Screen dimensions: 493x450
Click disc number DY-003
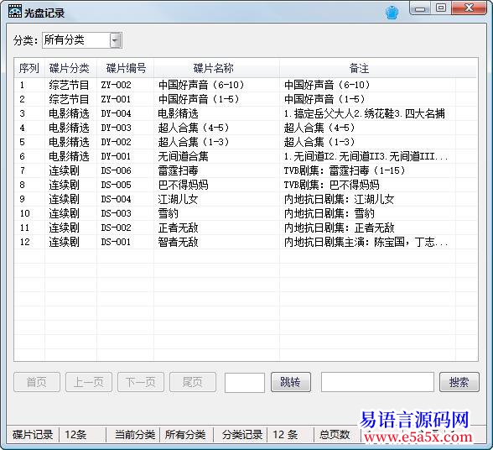pos(116,128)
